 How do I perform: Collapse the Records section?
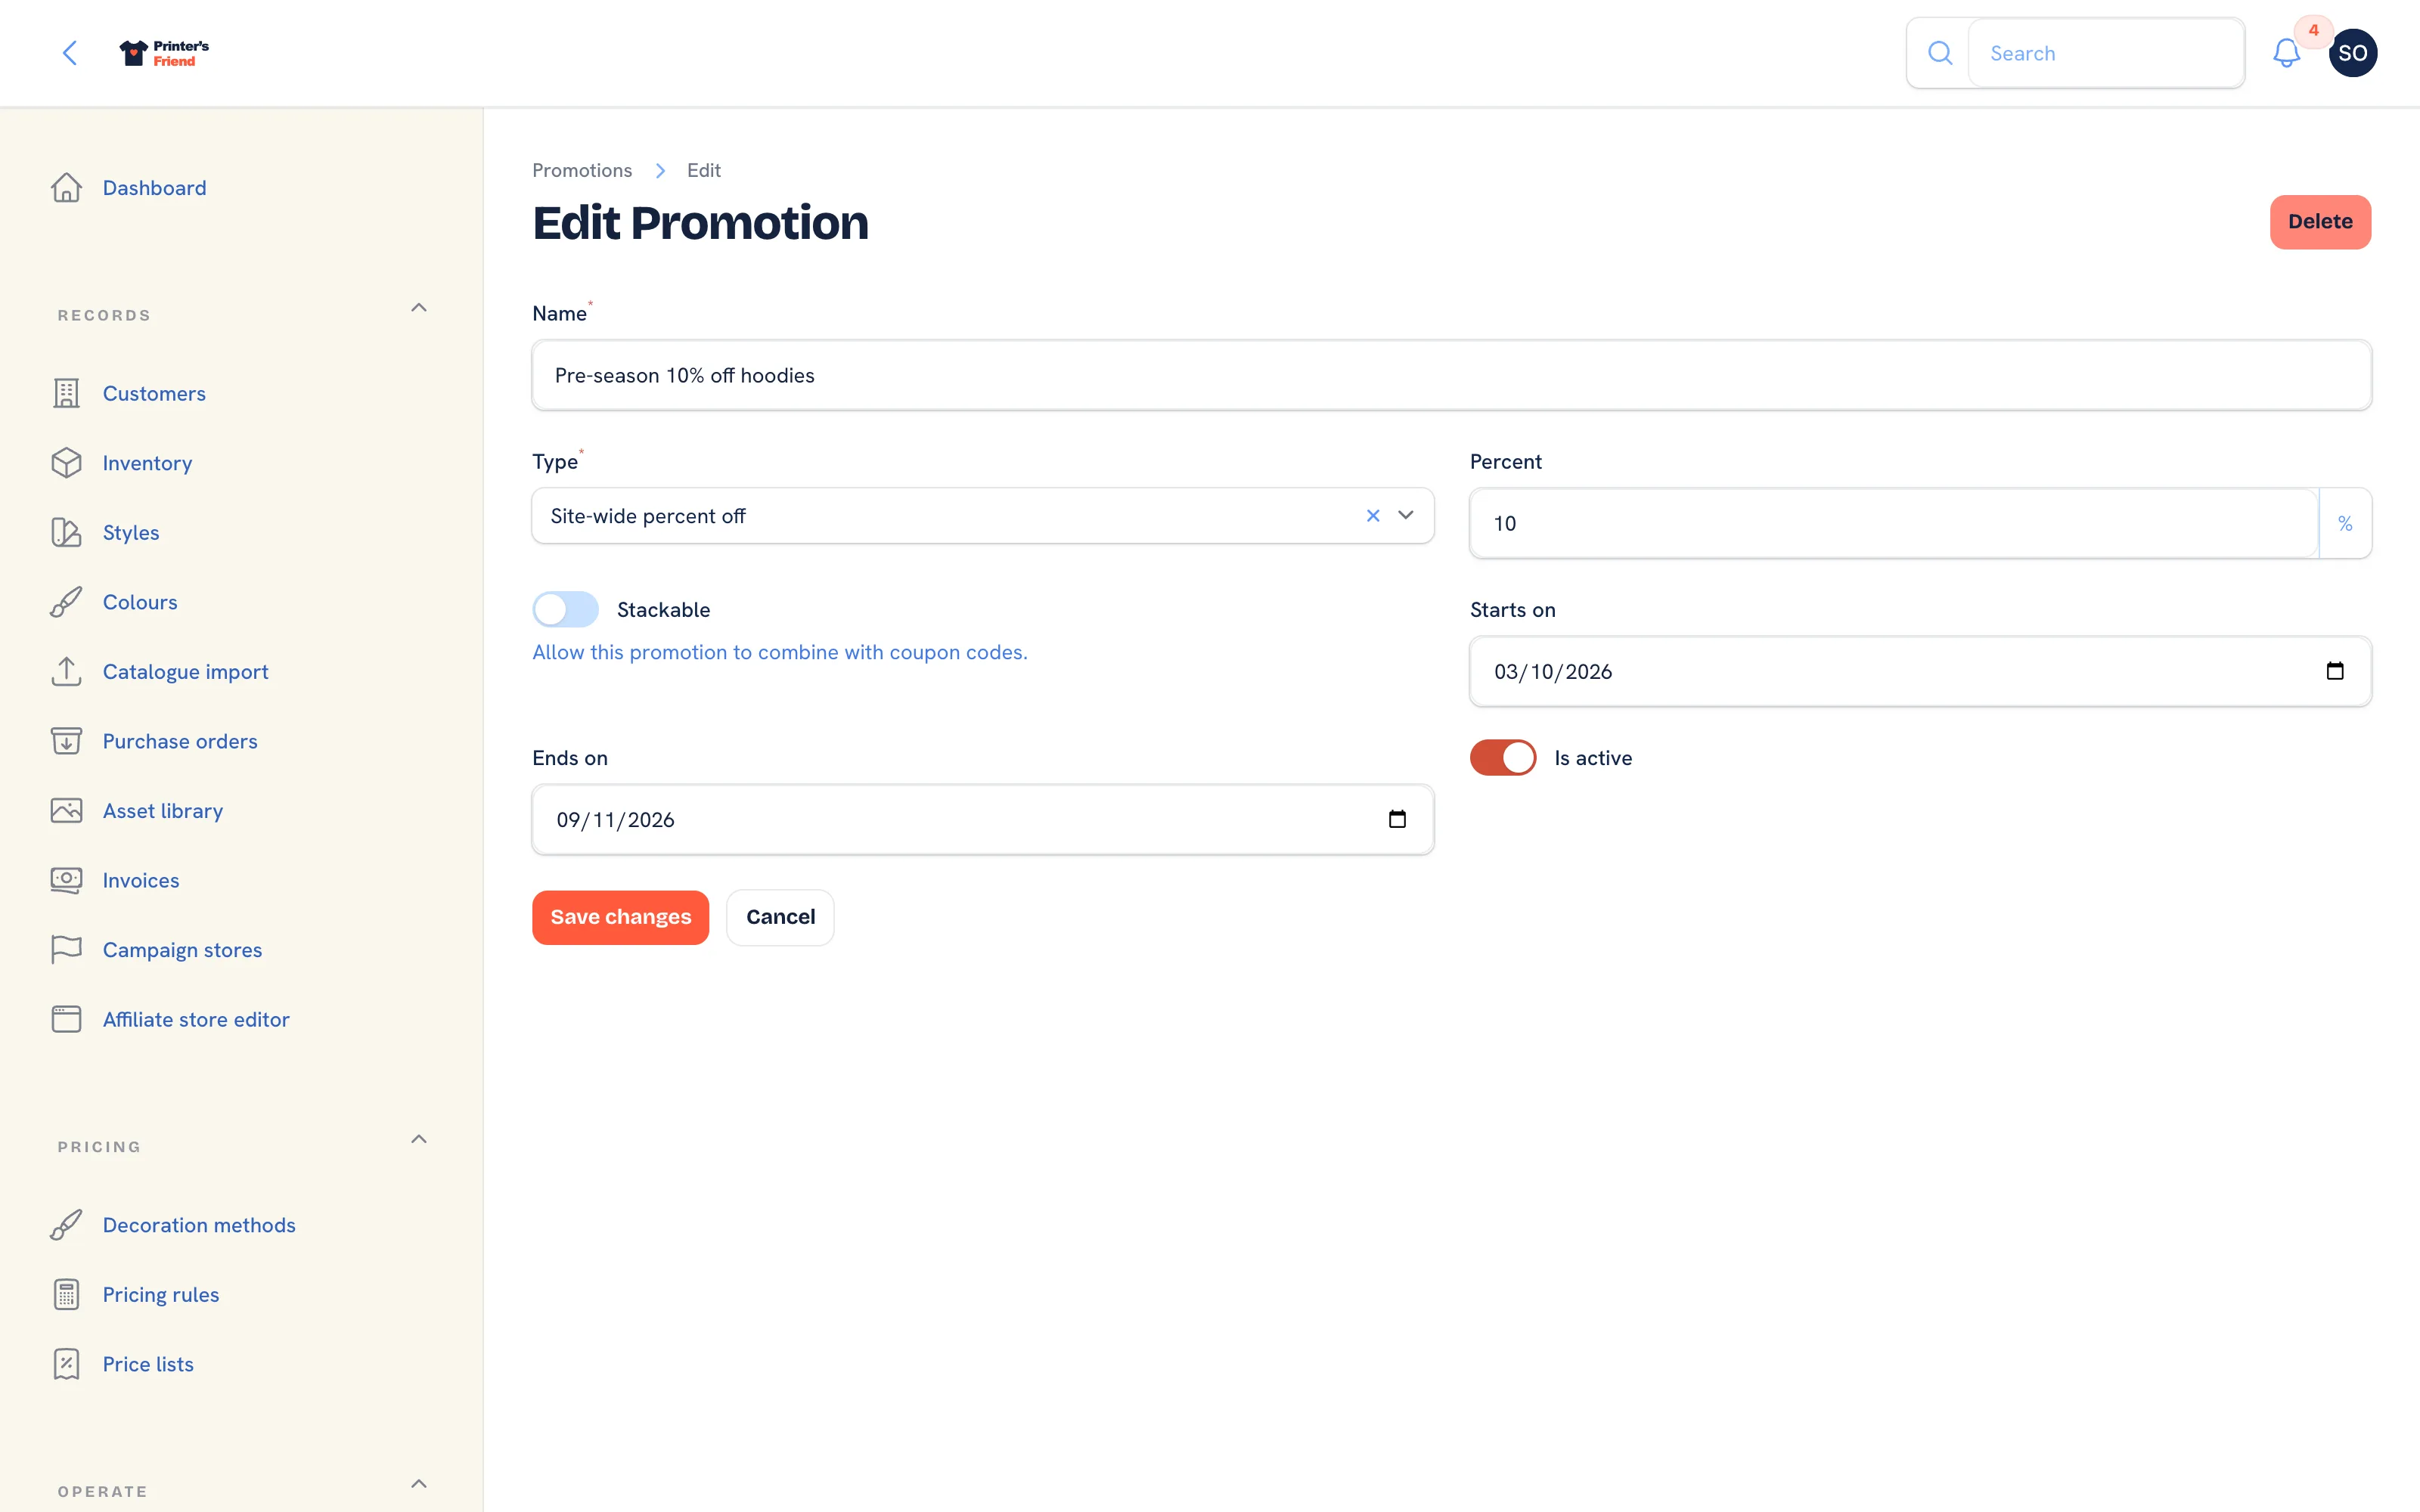(419, 308)
